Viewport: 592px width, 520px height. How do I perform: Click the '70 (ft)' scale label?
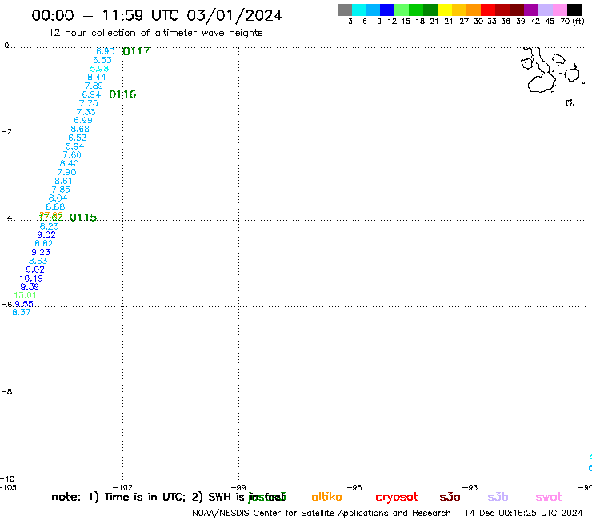click(x=572, y=22)
